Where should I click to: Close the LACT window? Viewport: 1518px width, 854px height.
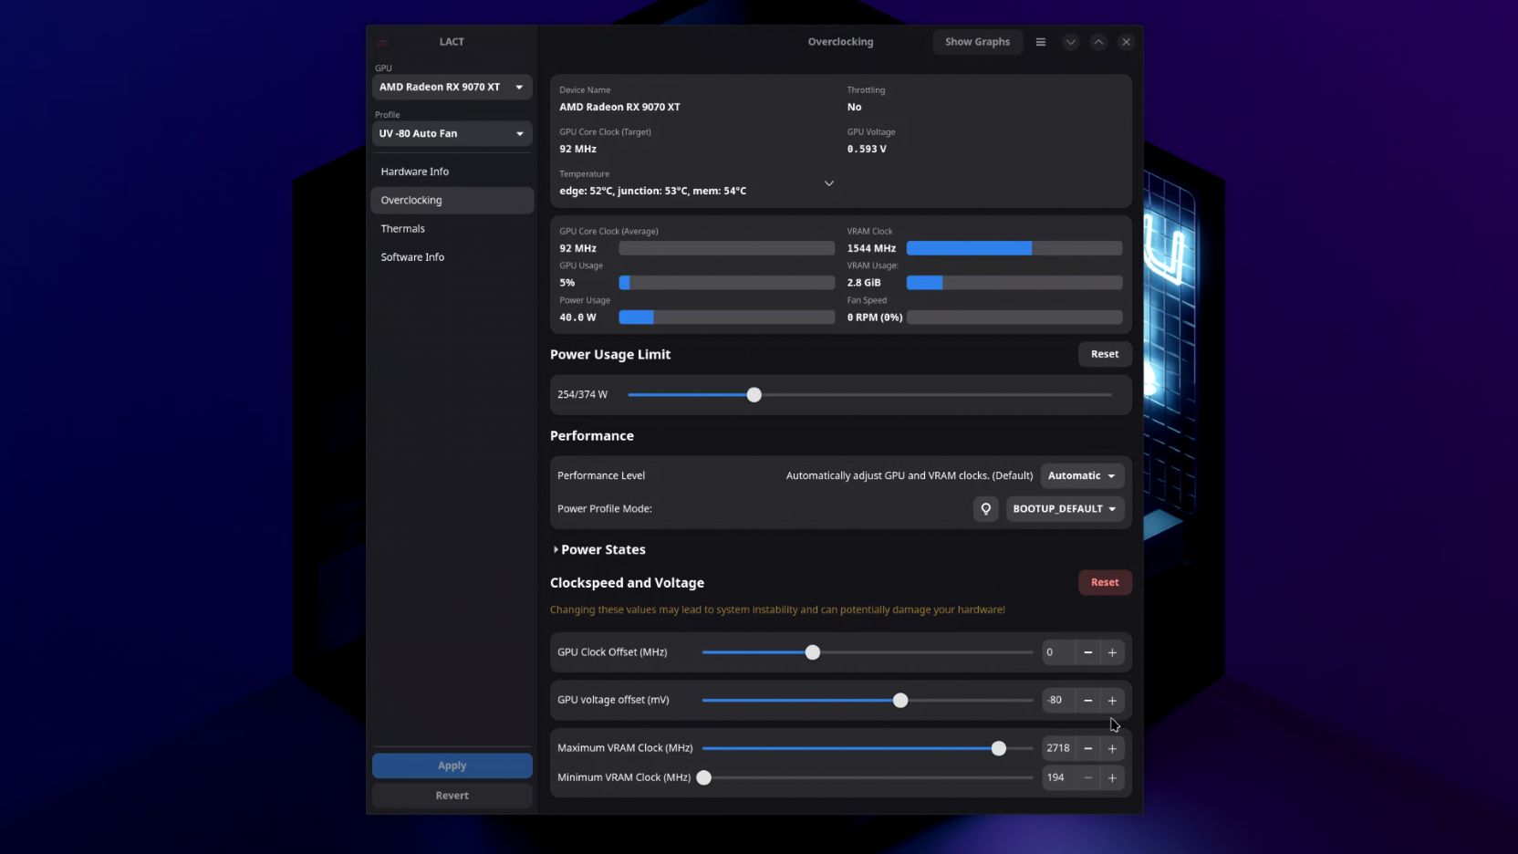tap(1127, 42)
